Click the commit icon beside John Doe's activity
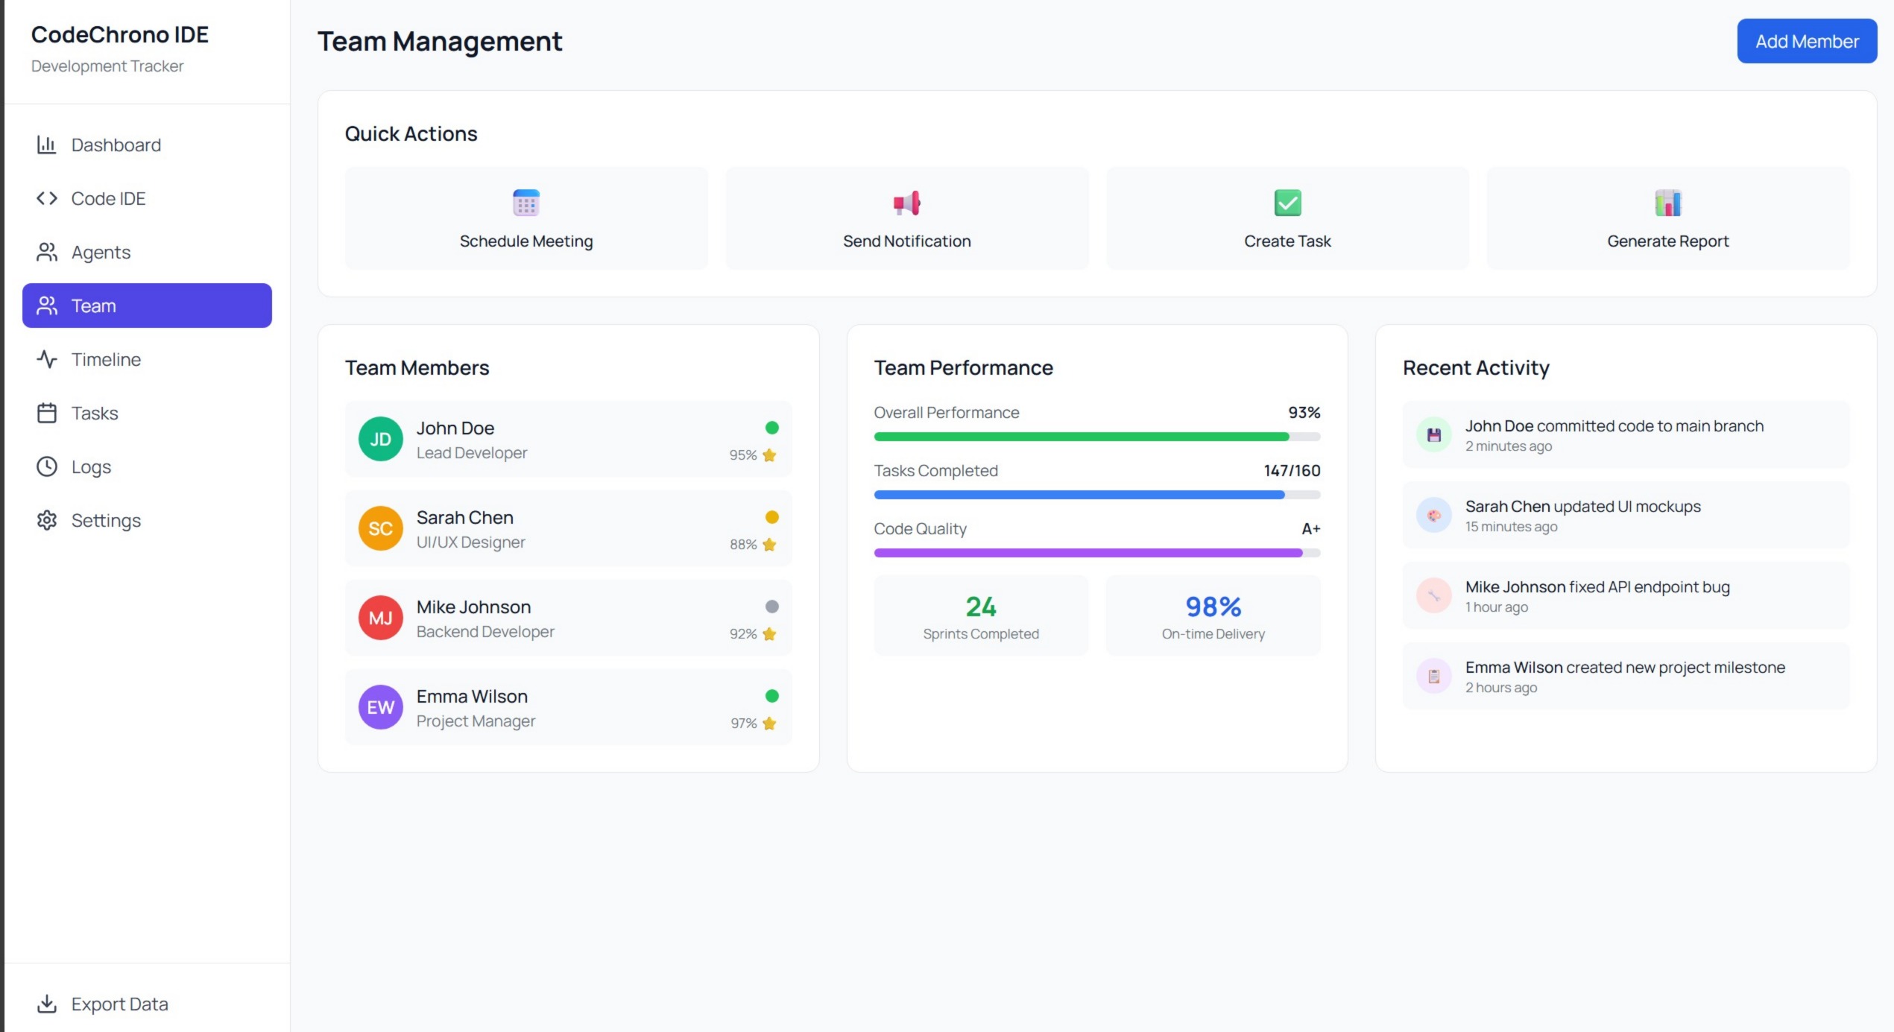This screenshot has height=1032, width=1894. (1433, 435)
